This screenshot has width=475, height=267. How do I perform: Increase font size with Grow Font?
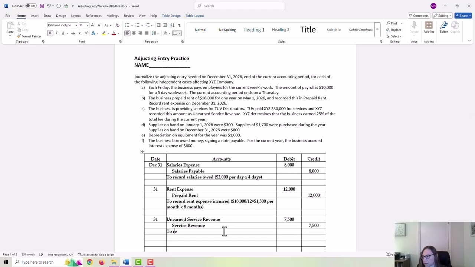[93, 25]
